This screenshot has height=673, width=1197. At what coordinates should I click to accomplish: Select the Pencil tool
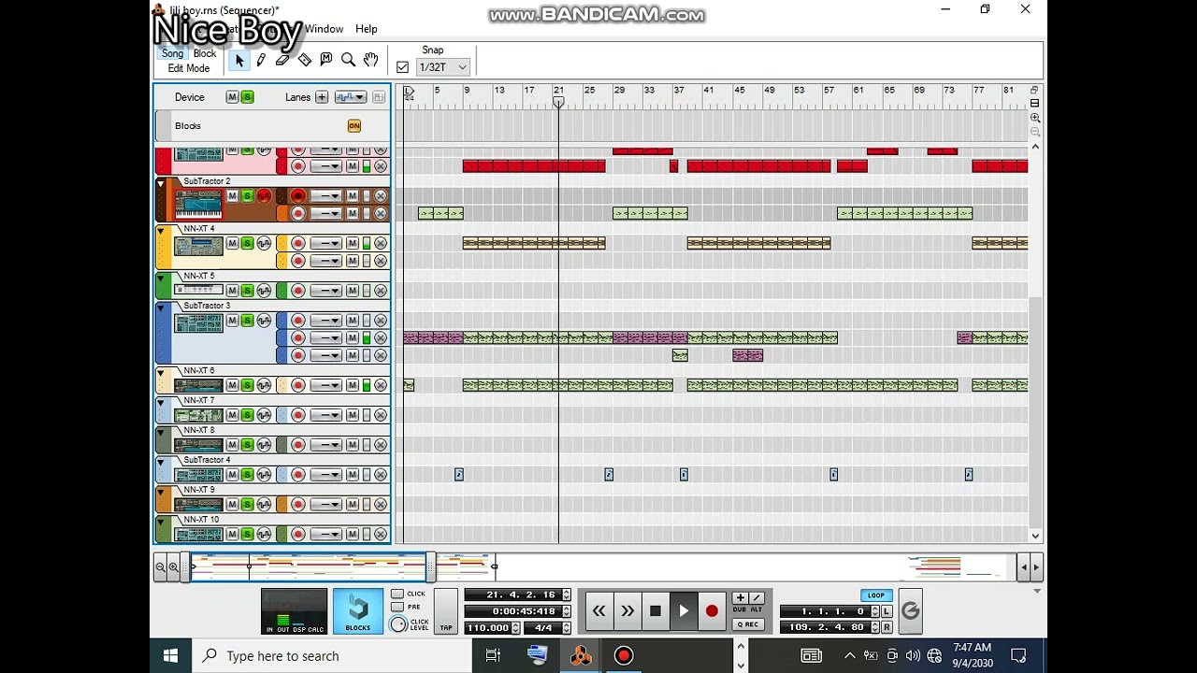pyautogui.click(x=261, y=60)
